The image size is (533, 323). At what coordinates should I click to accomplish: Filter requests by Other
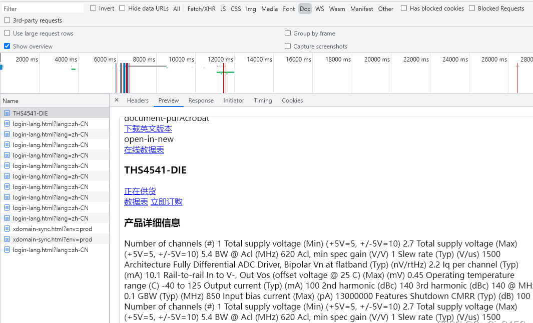[385, 9]
